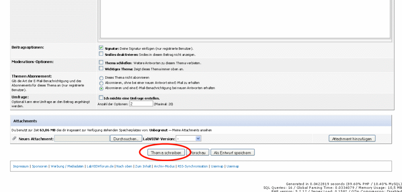The height and width of the screenshot is (192, 402).
Task: Click the Attachments section header
Action: 201,121
